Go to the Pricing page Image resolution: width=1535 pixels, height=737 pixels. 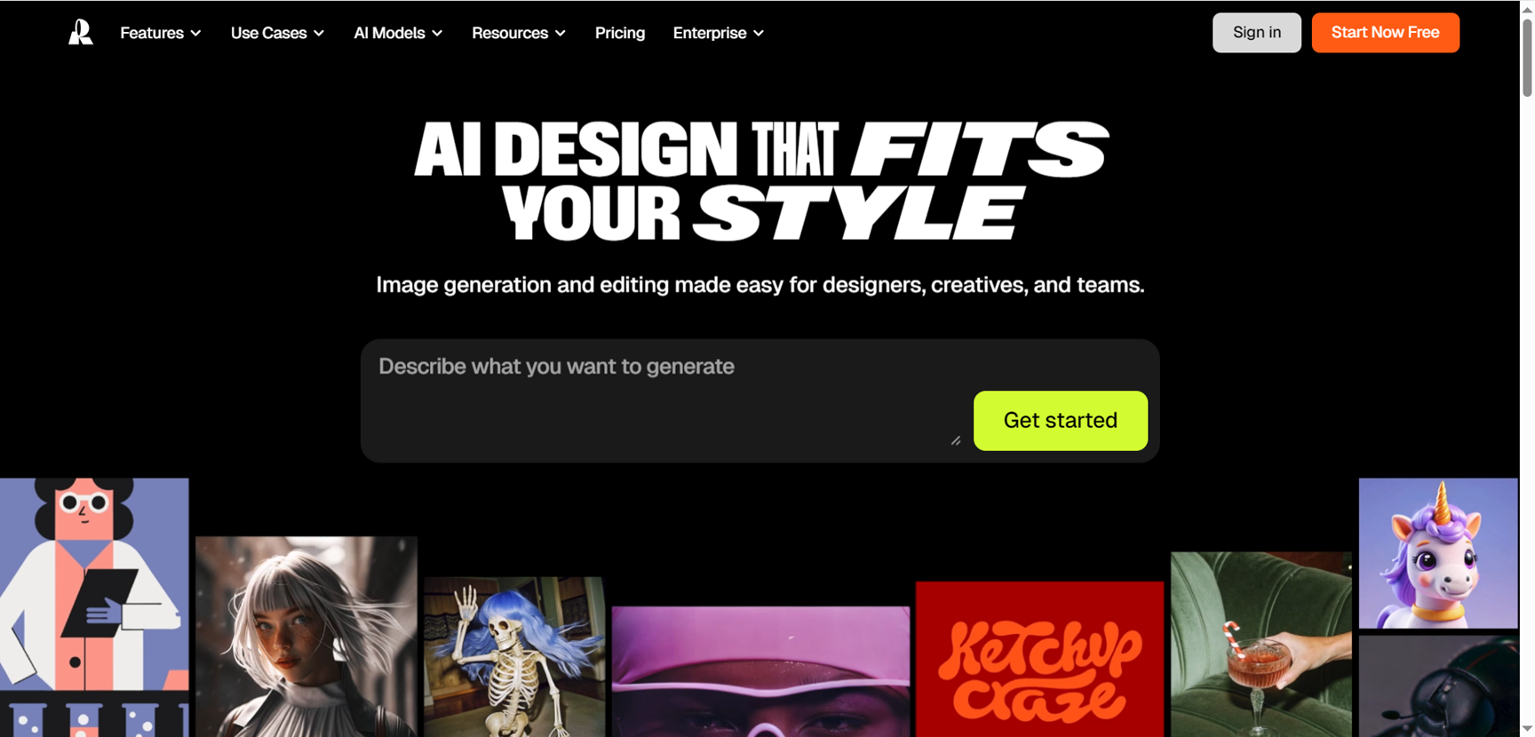click(620, 33)
